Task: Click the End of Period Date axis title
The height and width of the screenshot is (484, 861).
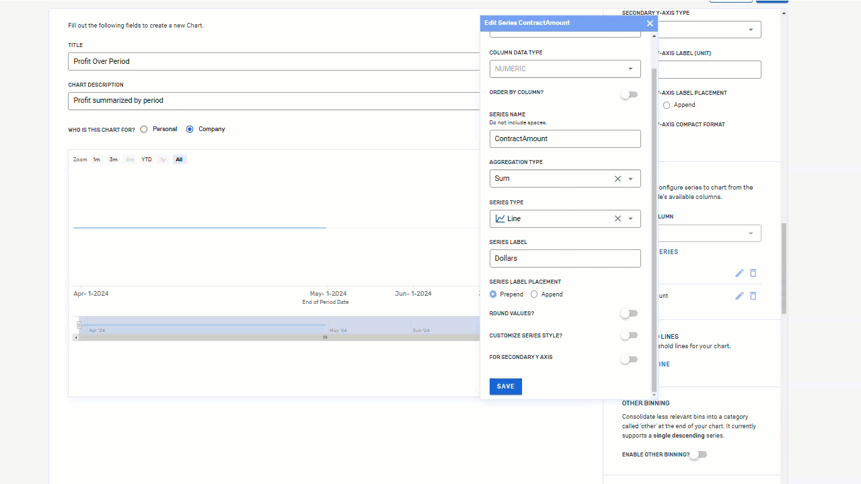Action: 326,302
